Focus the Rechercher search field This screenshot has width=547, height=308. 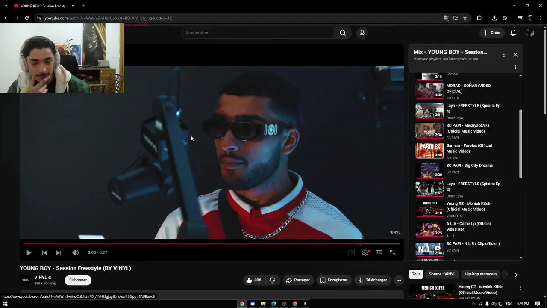pyautogui.click(x=257, y=33)
